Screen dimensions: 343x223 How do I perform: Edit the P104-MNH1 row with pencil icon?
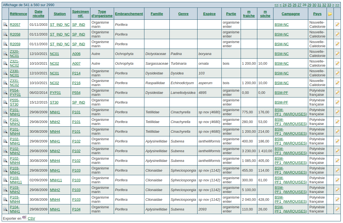point(337,209)
